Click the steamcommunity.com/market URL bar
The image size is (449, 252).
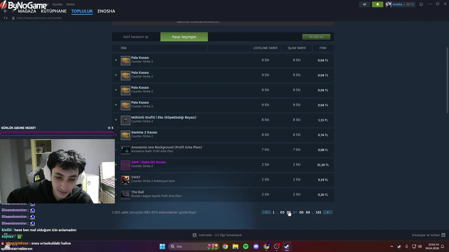pos(39,18)
